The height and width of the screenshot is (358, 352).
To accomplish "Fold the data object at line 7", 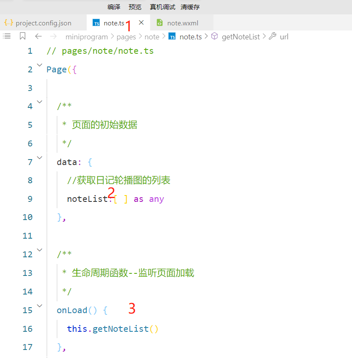I will (39, 157).
